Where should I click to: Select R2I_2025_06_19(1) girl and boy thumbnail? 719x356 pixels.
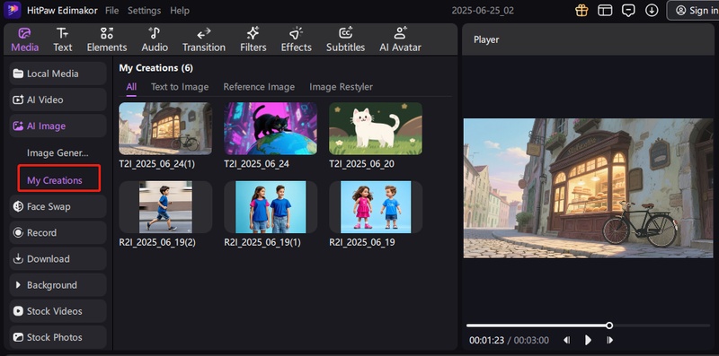pos(271,207)
